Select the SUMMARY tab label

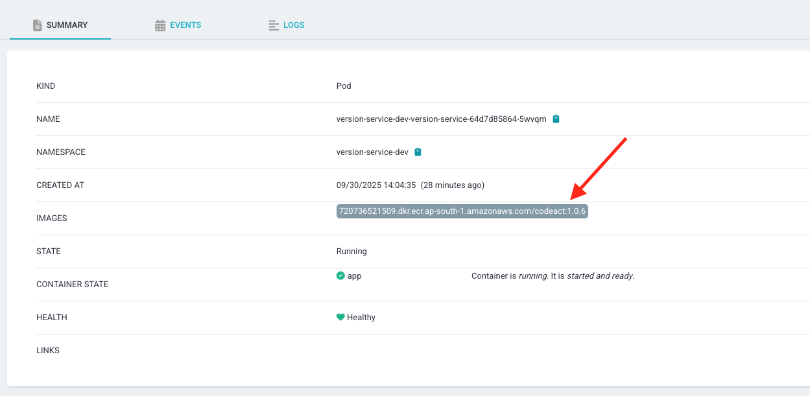coord(67,25)
